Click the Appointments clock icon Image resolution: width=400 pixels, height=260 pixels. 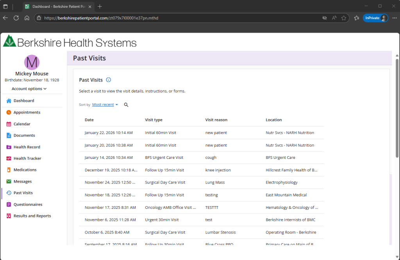coord(9,112)
